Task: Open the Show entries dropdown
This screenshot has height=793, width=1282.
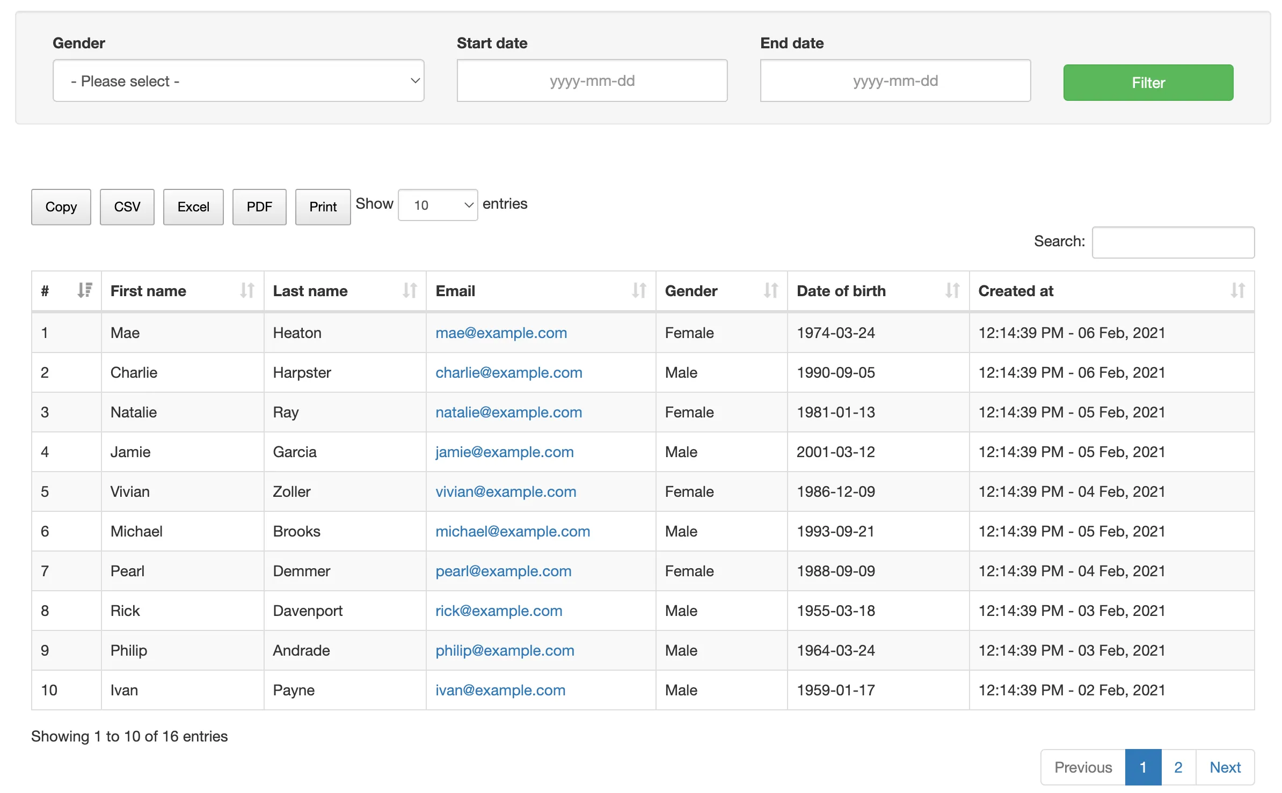Action: [x=438, y=205]
